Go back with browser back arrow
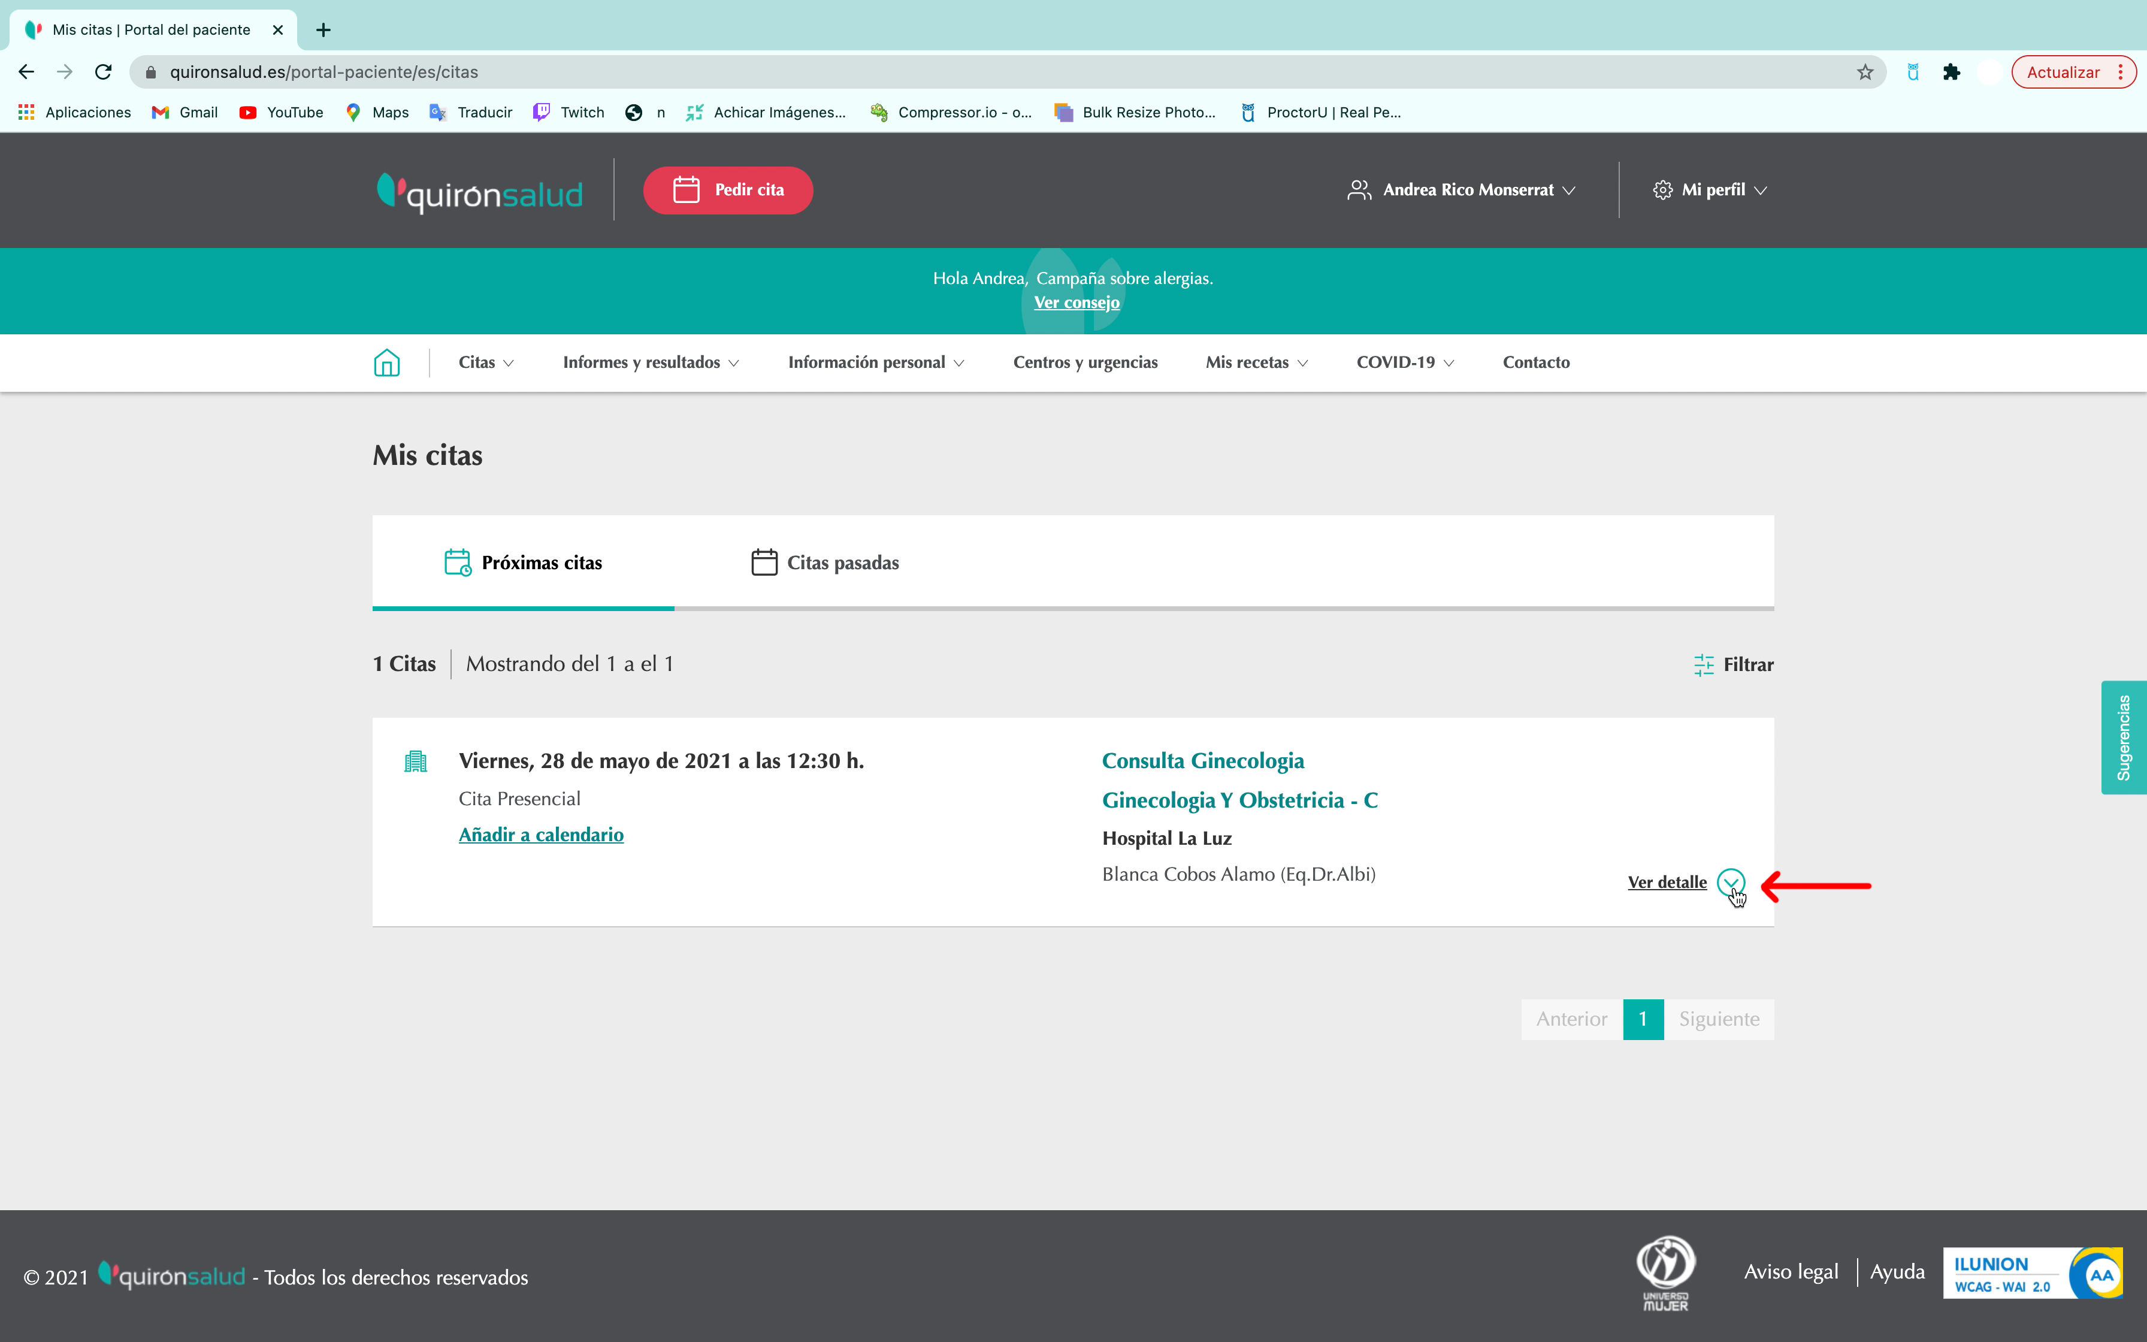Viewport: 2147px width, 1342px height. pos(26,72)
